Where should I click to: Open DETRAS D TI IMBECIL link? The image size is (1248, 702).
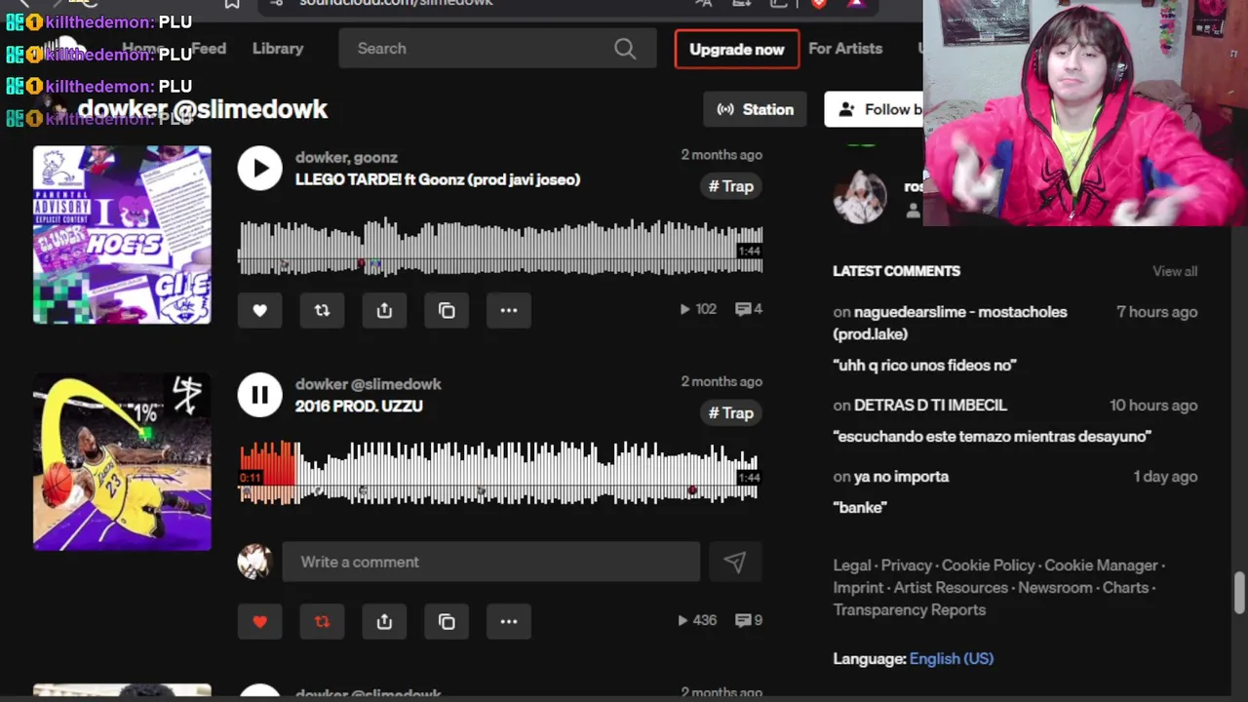tap(930, 405)
